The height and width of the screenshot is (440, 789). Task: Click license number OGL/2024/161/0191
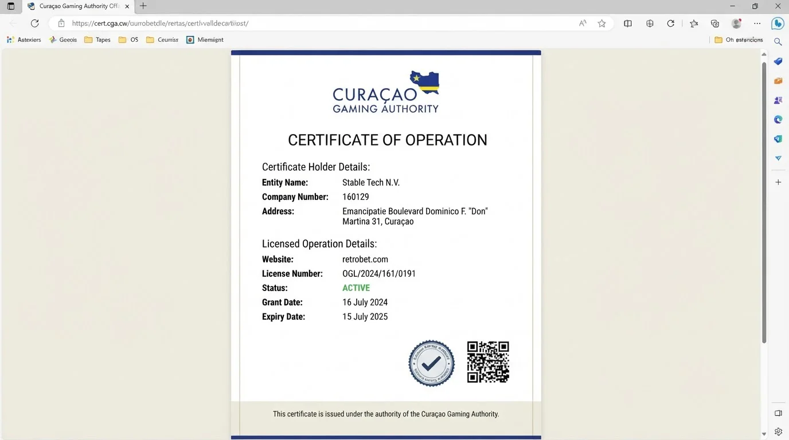click(379, 274)
